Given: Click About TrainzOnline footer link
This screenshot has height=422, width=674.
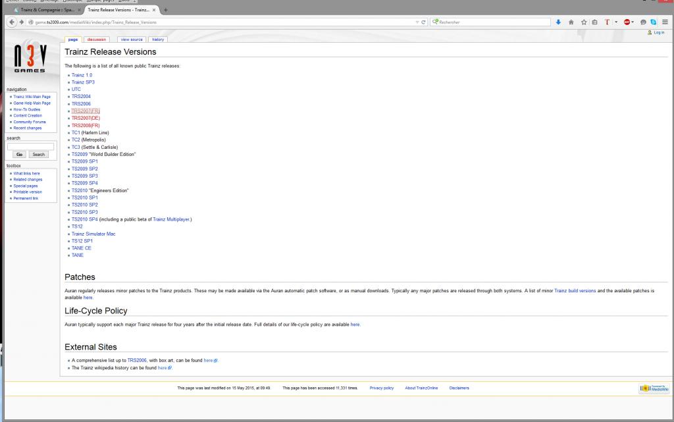Looking at the screenshot, I should 421,388.
